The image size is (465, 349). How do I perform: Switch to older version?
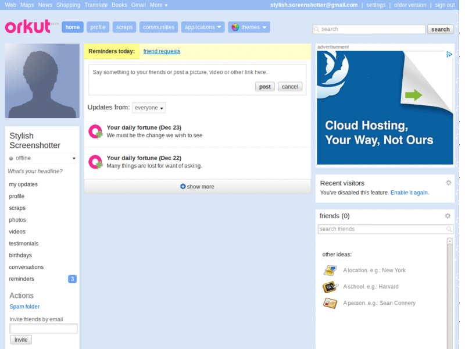pos(410,5)
